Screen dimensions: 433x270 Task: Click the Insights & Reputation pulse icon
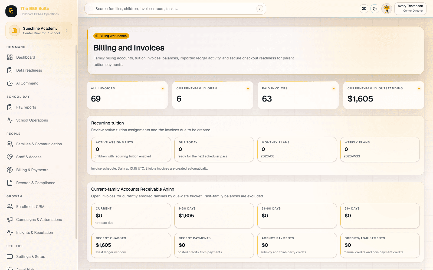click(10, 232)
